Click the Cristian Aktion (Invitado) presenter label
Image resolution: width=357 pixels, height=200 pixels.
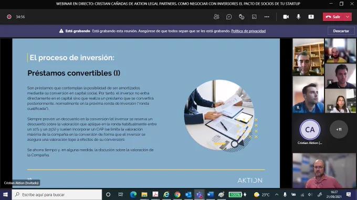pos(21,183)
